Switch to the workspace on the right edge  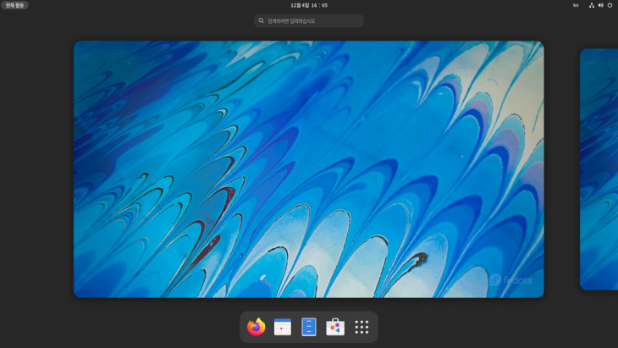tap(599, 168)
